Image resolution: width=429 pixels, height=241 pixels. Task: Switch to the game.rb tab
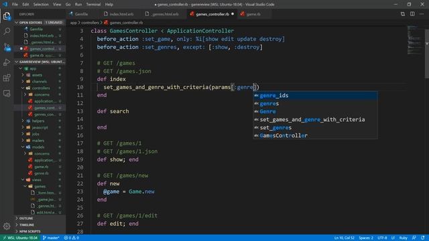253,14
